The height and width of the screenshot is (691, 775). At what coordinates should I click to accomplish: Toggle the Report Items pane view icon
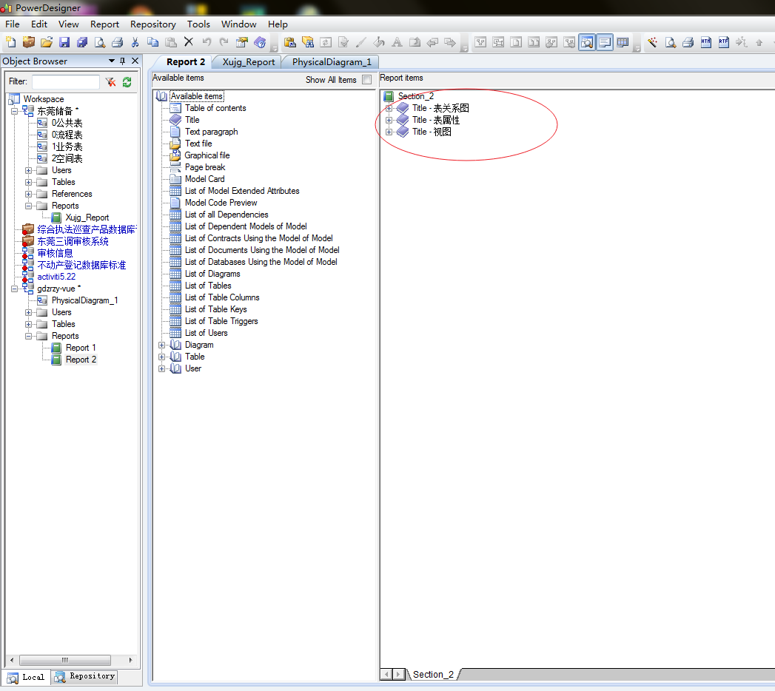604,42
